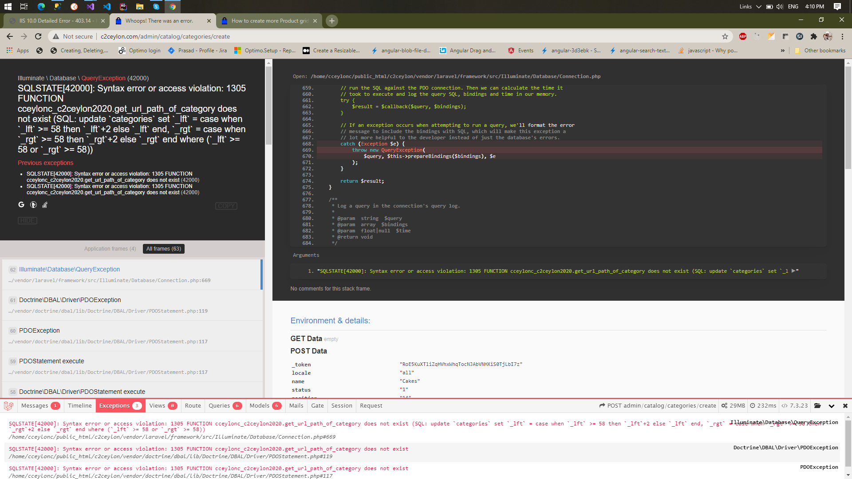Go back to the previous page
This screenshot has height=479, width=852.
coord(10,36)
